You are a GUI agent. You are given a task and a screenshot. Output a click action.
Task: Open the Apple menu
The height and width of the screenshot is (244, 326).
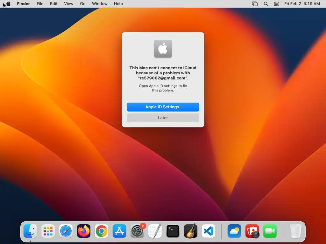pos(8,4)
